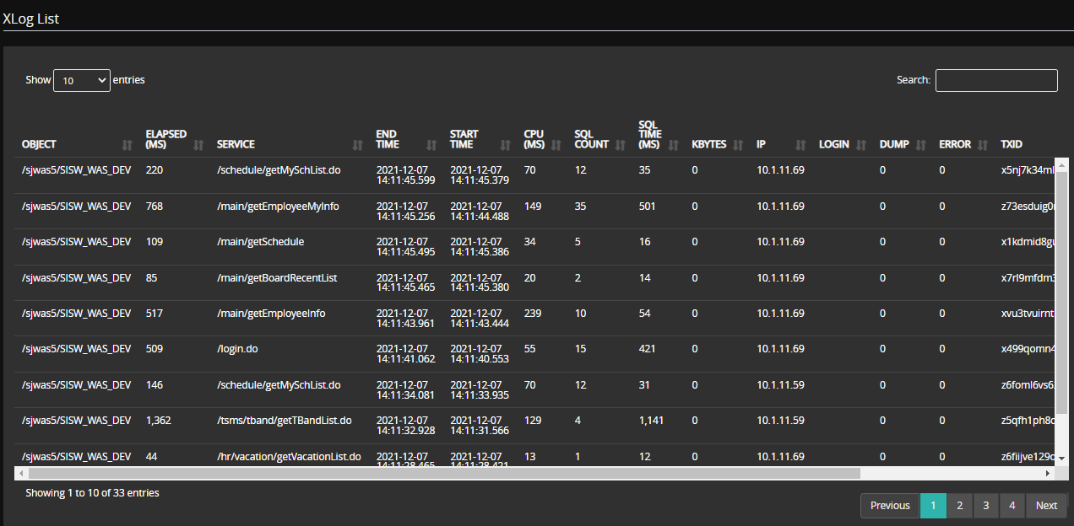Open the Show entries dropdown
Viewport: 1074px width, 526px height.
[x=81, y=80]
